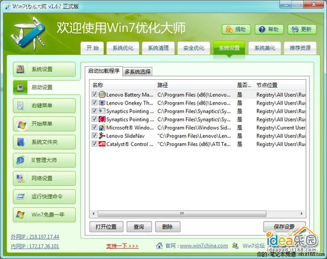Open Win7免费一年 sidebar item

click(x=44, y=215)
